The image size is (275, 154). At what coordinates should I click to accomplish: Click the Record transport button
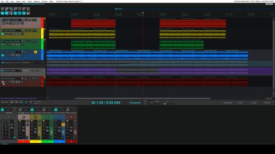pyautogui.click(x=26, y=103)
